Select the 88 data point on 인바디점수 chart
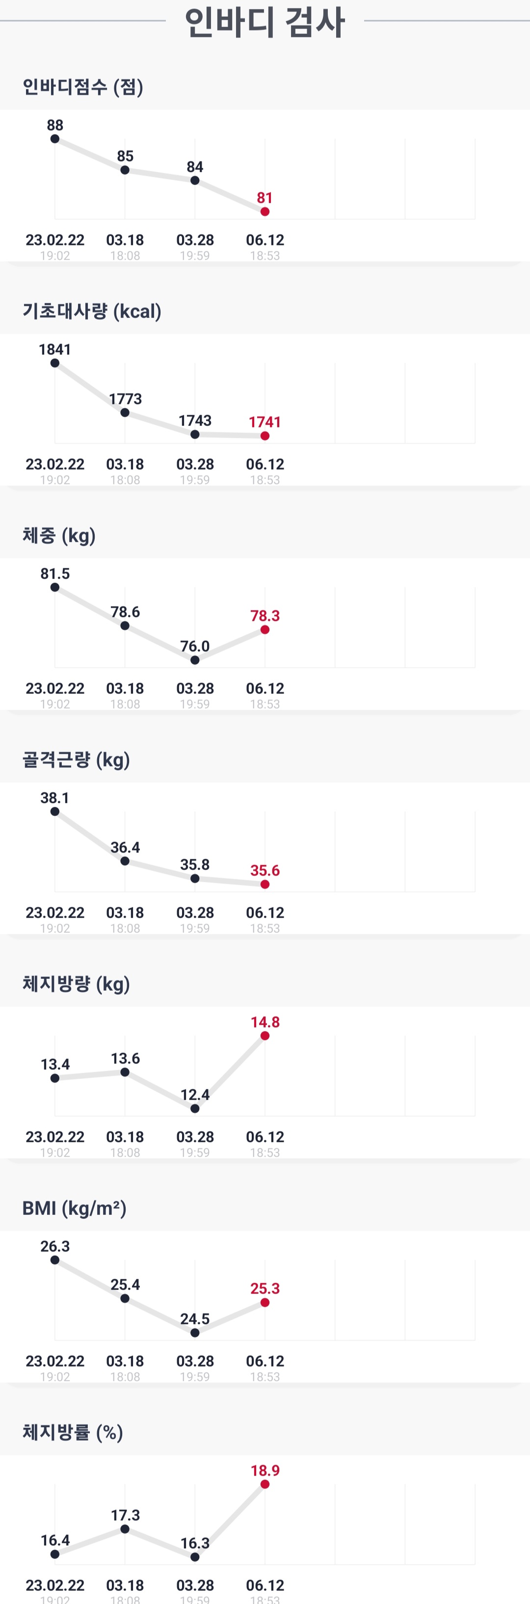 (55, 139)
